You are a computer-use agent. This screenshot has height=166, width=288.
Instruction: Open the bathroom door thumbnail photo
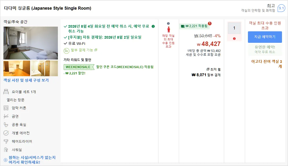[x=45, y=68]
